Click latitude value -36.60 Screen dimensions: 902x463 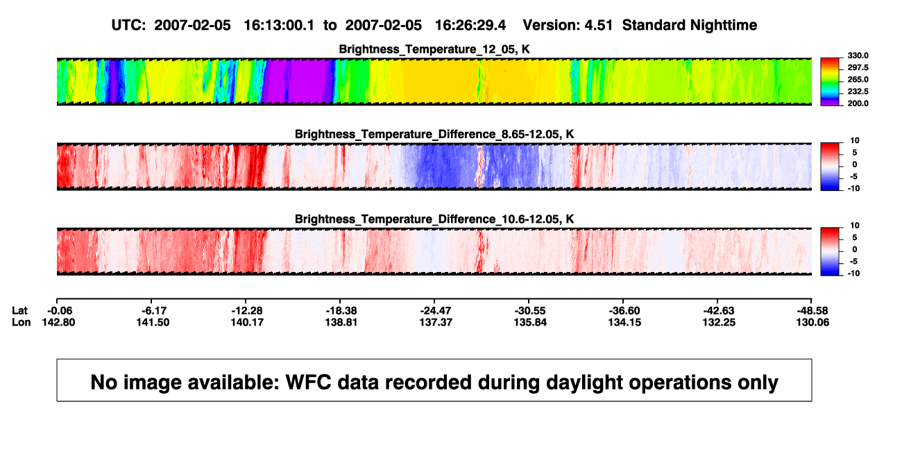coord(623,311)
